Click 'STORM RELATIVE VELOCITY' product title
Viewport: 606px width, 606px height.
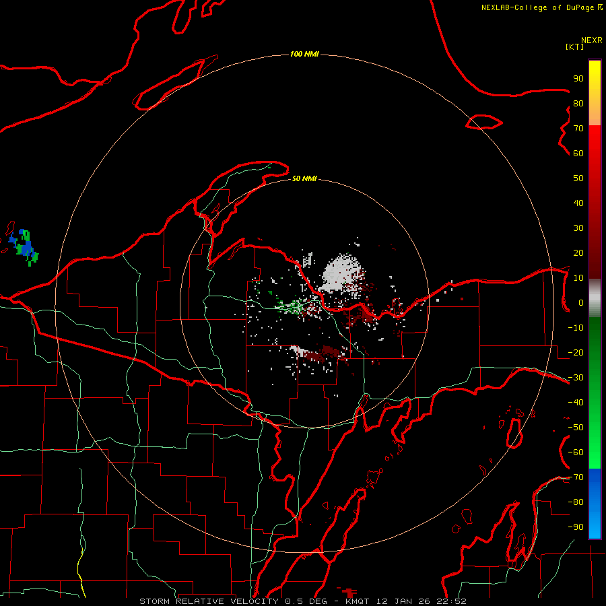click(x=209, y=601)
